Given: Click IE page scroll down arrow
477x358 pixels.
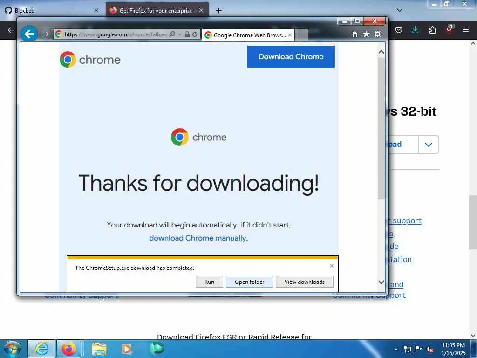Looking at the screenshot, I should tap(381, 282).
